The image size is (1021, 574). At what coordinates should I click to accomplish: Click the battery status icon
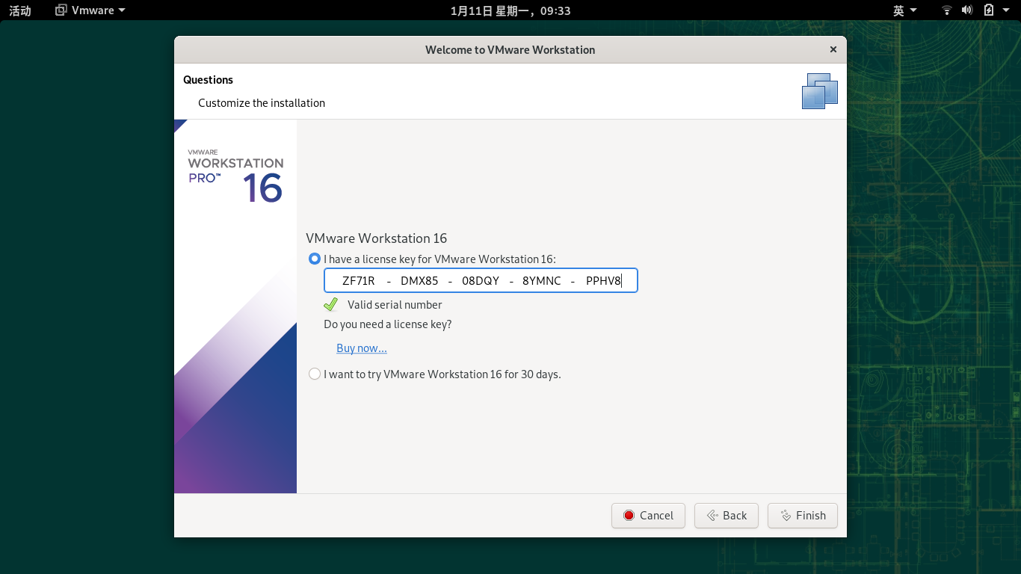click(988, 10)
